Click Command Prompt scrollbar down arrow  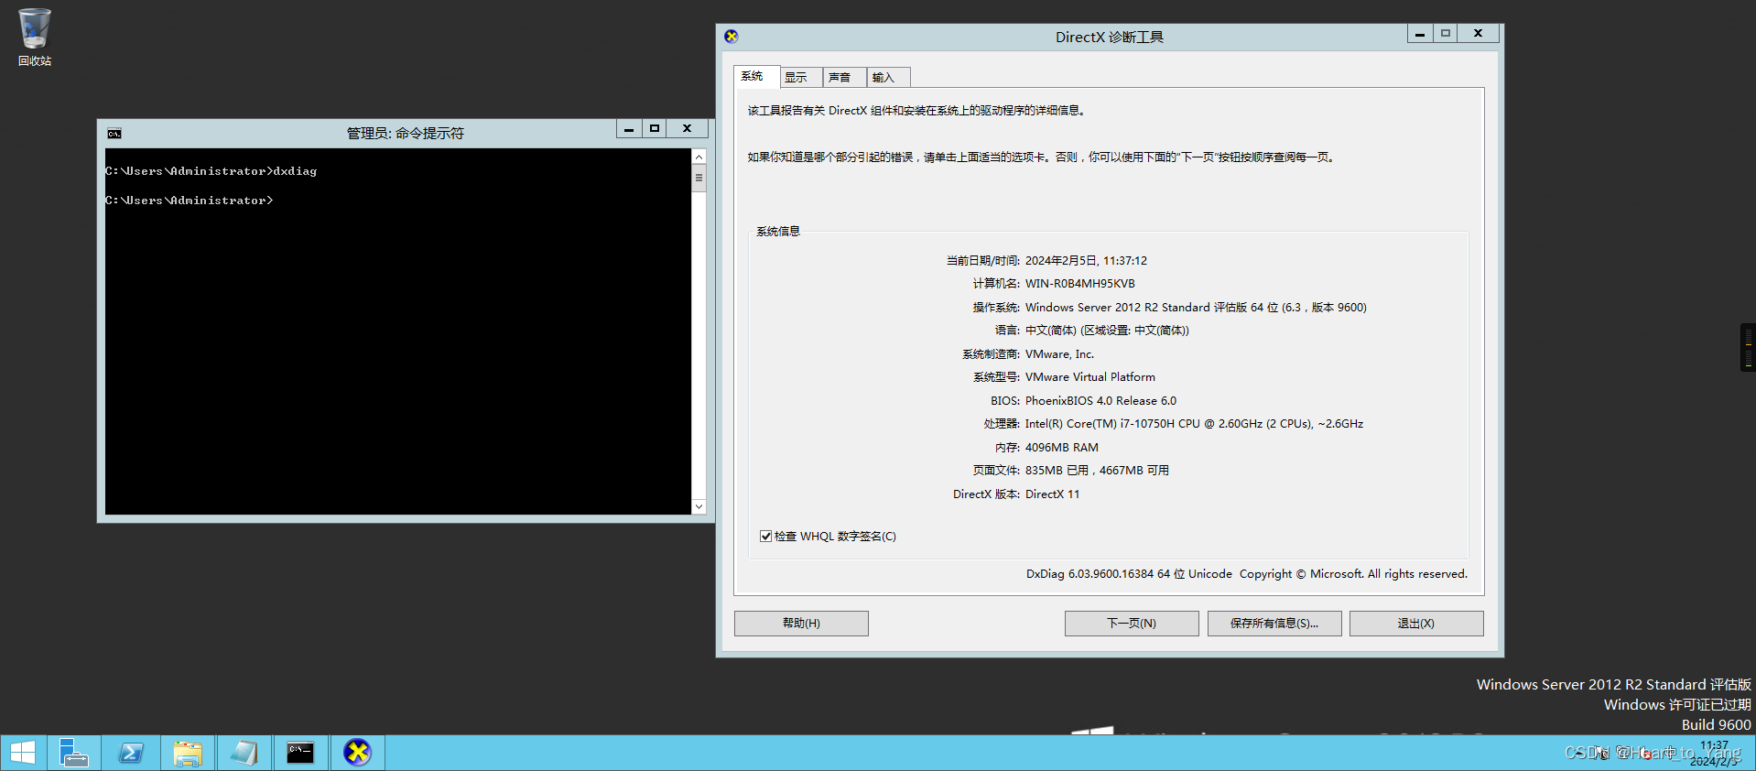pyautogui.click(x=699, y=506)
